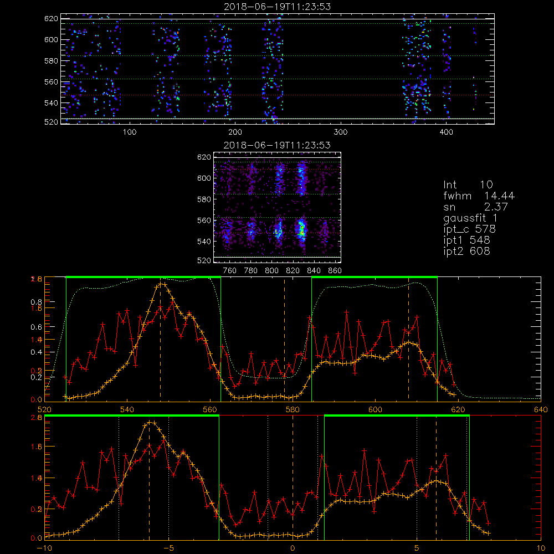This screenshot has height=554, width=554.
Task: Click y-axis label '560' of wide spectrogram
Action: [51, 81]
